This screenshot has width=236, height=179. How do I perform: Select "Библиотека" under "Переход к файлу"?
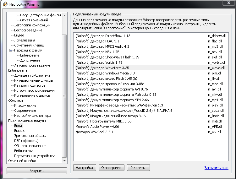pyautogui.click(x=30, y=55)
